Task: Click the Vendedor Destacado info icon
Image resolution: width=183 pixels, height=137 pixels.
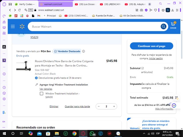Action: coord(83,51)
